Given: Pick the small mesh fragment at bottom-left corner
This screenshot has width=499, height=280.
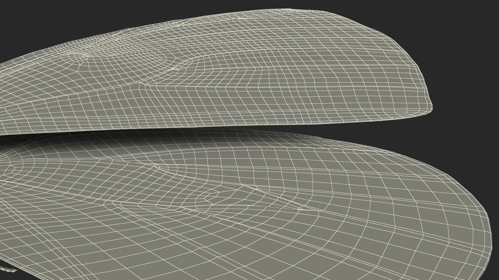Looking at the screenshot, I should pos(8,270).
